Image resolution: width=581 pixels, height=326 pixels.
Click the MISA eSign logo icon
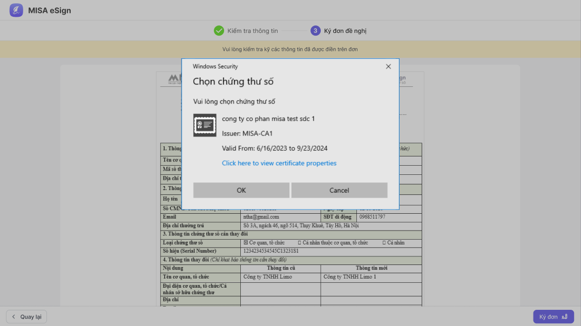[16, 10]
